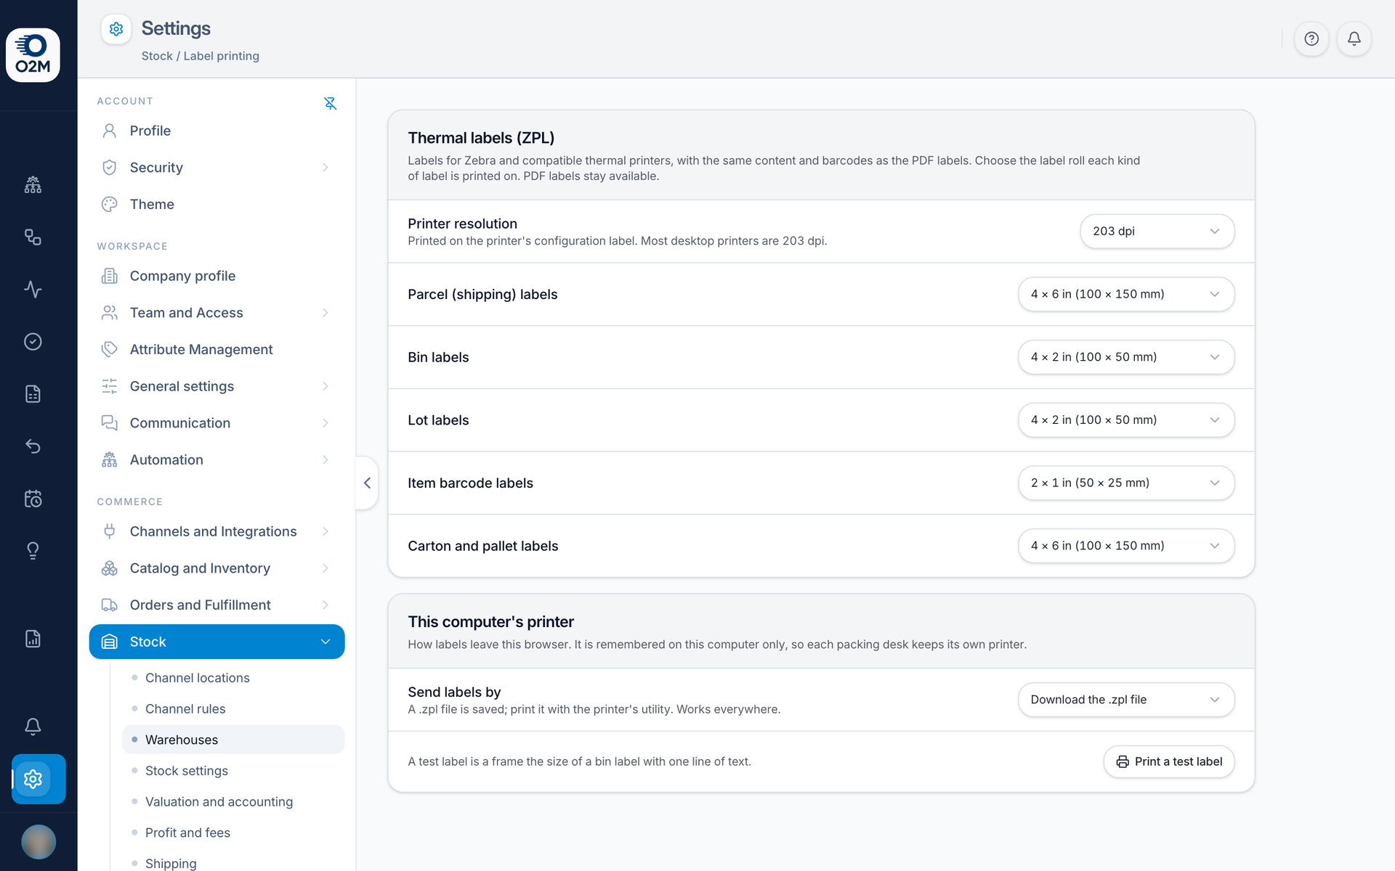
Task: Click the settings gear in left rail
Action: pos(33,779)
